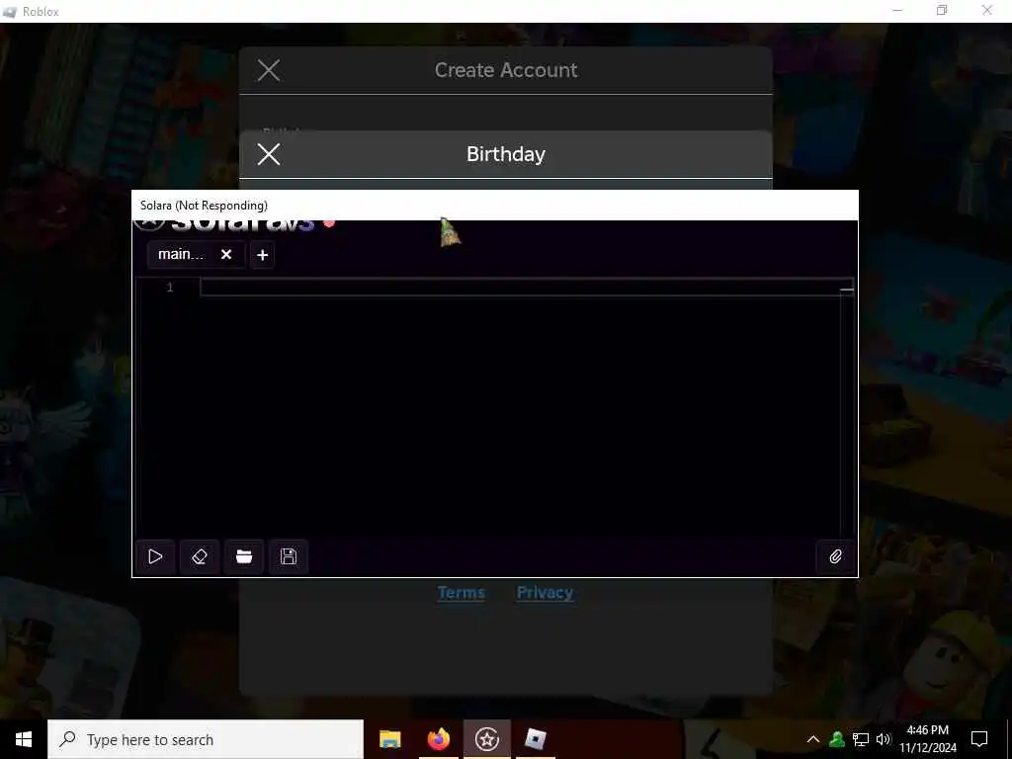The width and height of the screenshot is (1012, 759).
Task: Open the Terms link
Action: coord(461,593)
